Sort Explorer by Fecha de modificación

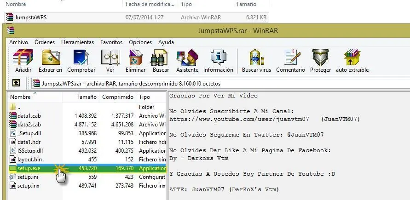point(150,4)
